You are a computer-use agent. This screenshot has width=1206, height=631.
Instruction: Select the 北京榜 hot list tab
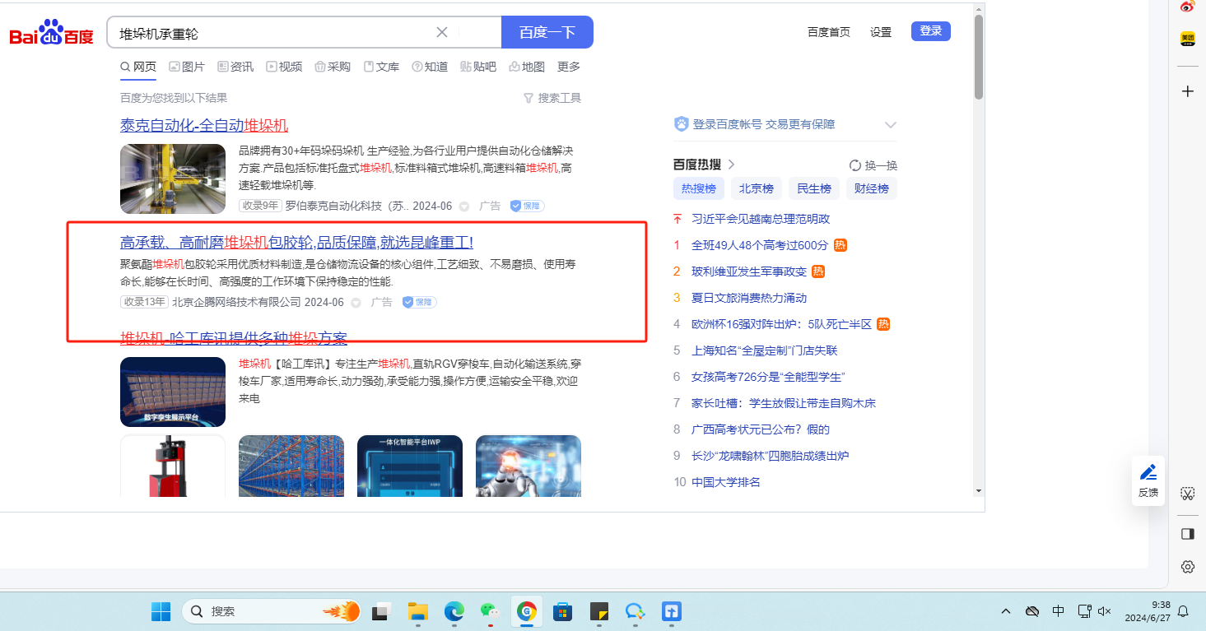coord(756,188)
